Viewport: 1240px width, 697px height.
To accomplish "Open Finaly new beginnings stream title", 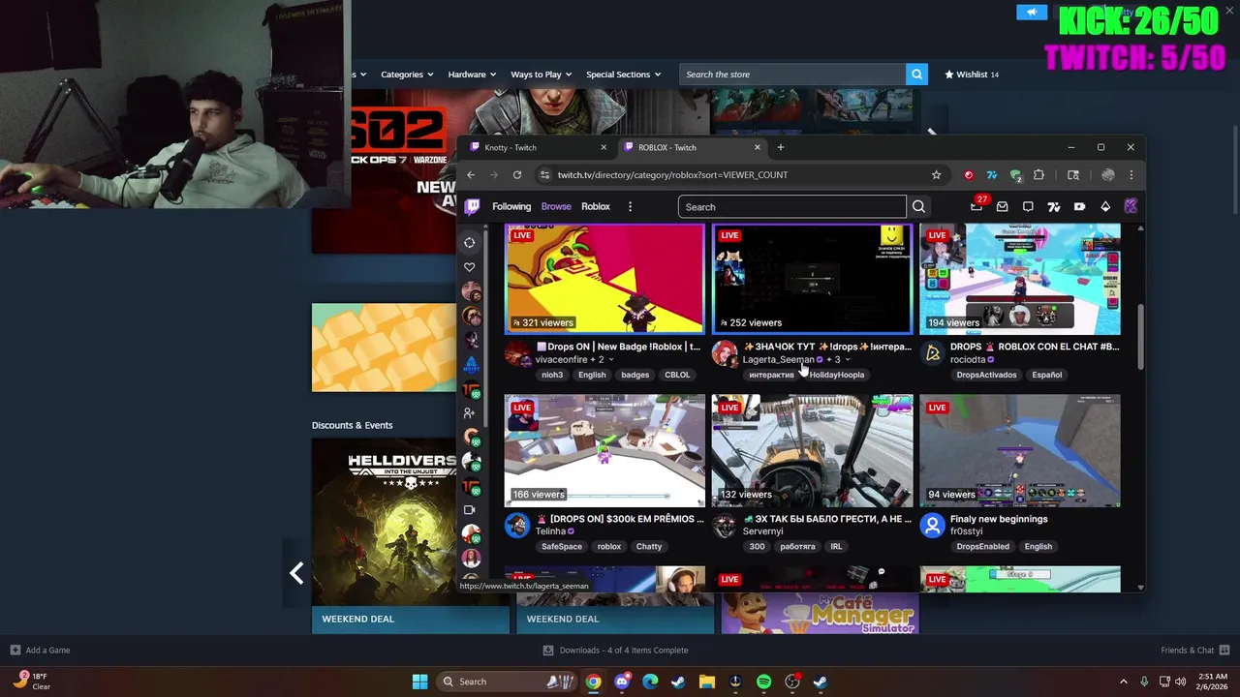I will click(999, 519).
